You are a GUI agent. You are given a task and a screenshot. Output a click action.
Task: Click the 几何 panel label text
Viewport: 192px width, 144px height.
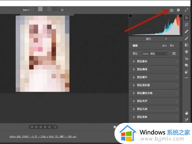142,109
